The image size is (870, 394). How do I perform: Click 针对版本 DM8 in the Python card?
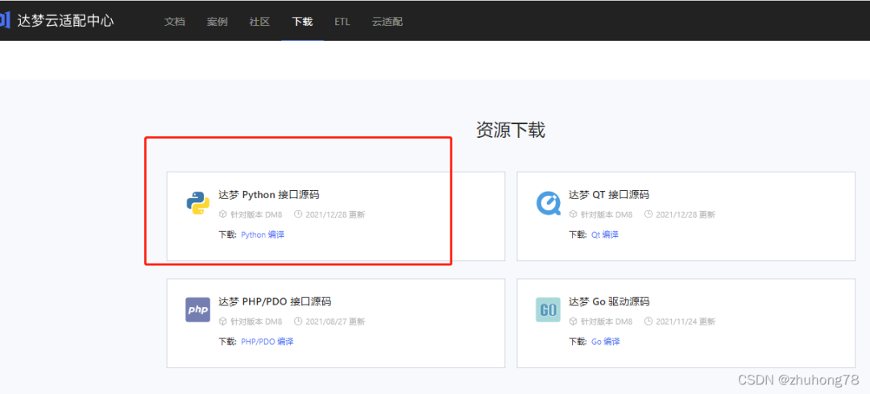point(256,215)
